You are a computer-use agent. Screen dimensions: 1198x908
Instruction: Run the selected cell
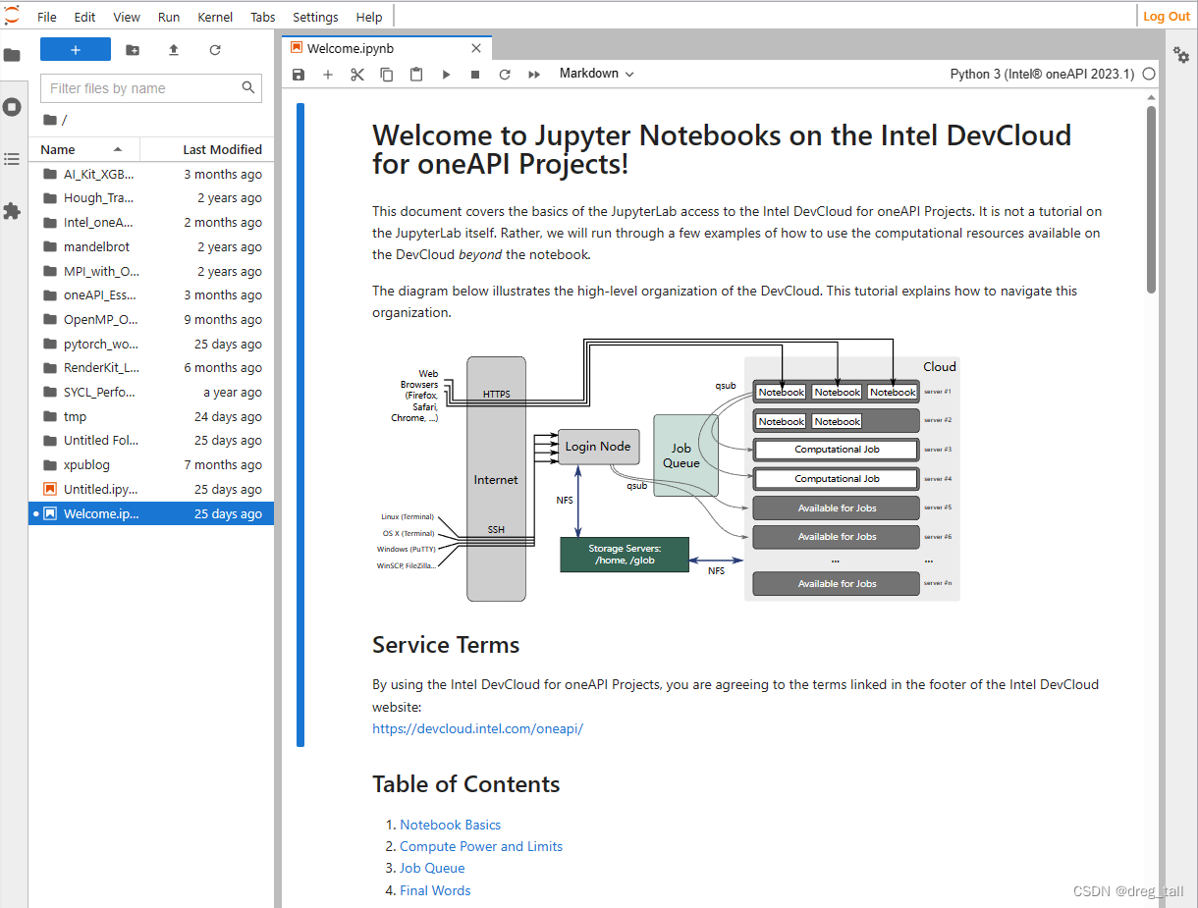446,75
